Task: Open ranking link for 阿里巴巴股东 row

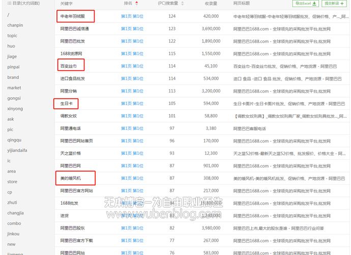Action: point(132,228)
